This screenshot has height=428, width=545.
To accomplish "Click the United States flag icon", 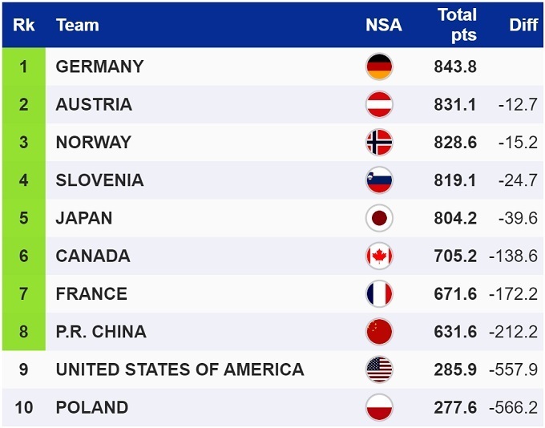I will (x=379, y=369).
